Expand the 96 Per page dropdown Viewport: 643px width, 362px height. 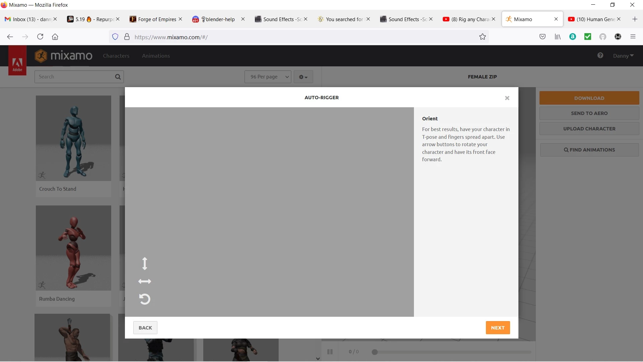(x=268, y=77)
